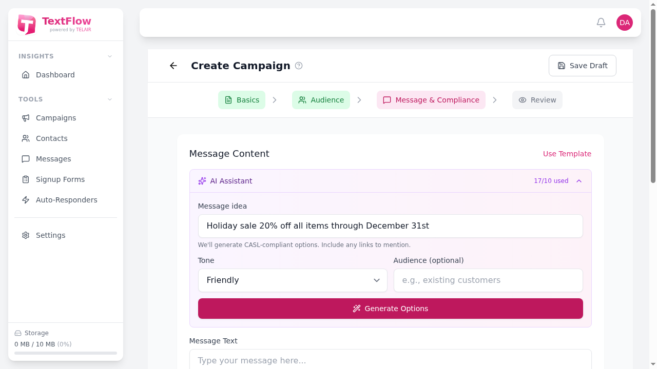
Task: Go back to the Audience step
Action: pyautogui.click(x=321, y=100)
